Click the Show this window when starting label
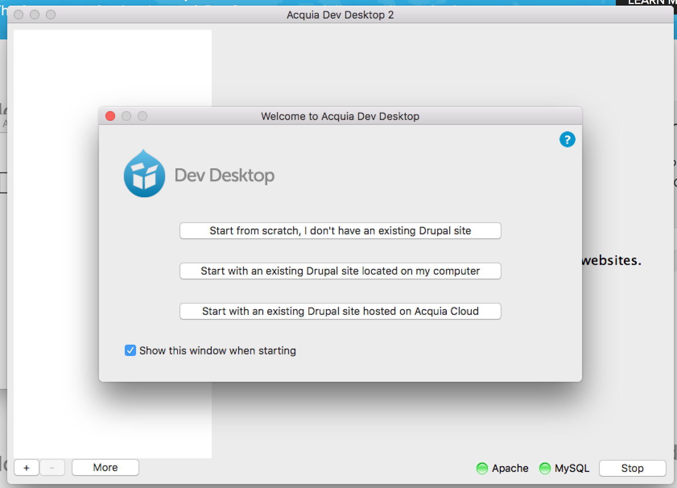Viewport: 677px width, 488px height. pyautogui.click(x=218, y=351)
